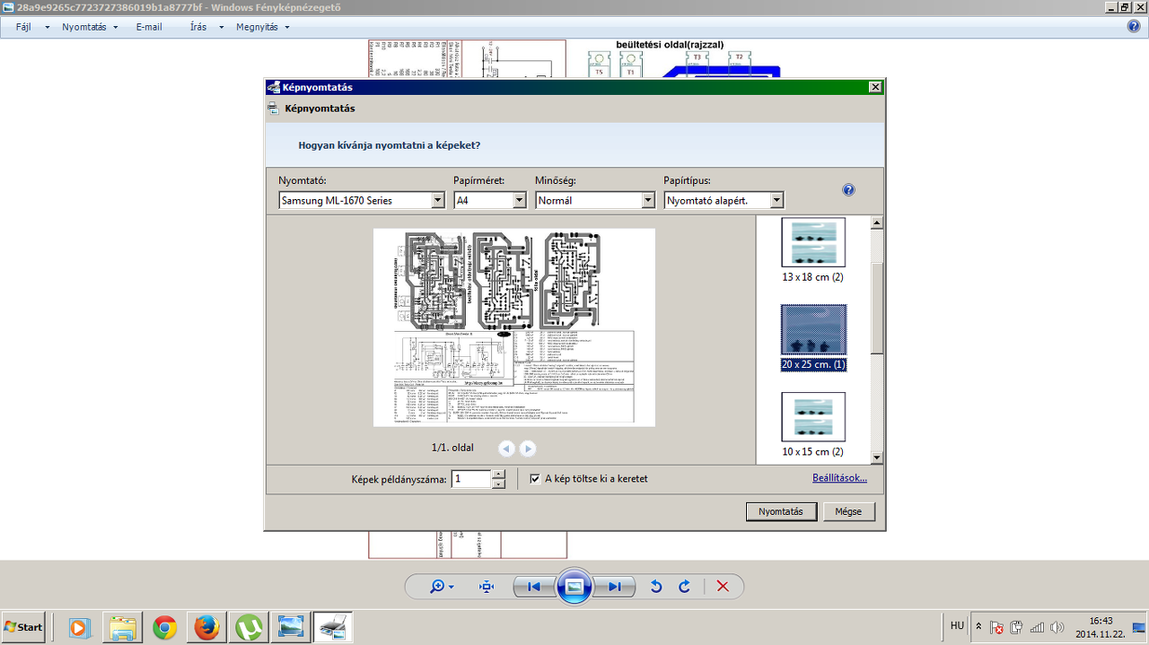Toggle 'A kép töltse ki a keretet' checkbox
Screen dimensions: 1149x645
coord(535,479)
